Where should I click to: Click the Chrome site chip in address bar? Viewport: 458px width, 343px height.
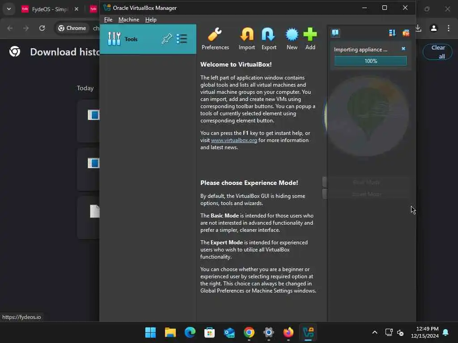(72, 28)
